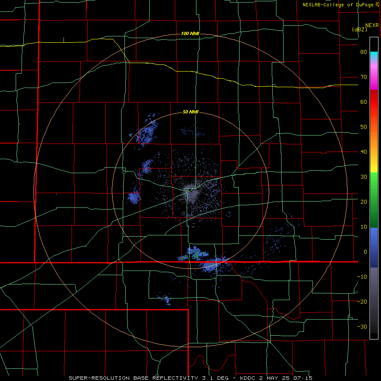381x381 pixels.
Task: Click the 0 value on the dBZ scale
Action: click(x=365, y=252)
